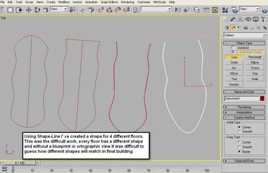Switch to the Motion panel tab
The width and height of the screenshot is (268, 173).
pos(248,20)
